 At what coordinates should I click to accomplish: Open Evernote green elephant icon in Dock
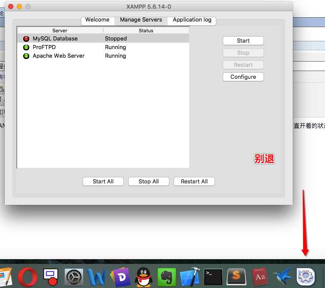tap(167, 277)
